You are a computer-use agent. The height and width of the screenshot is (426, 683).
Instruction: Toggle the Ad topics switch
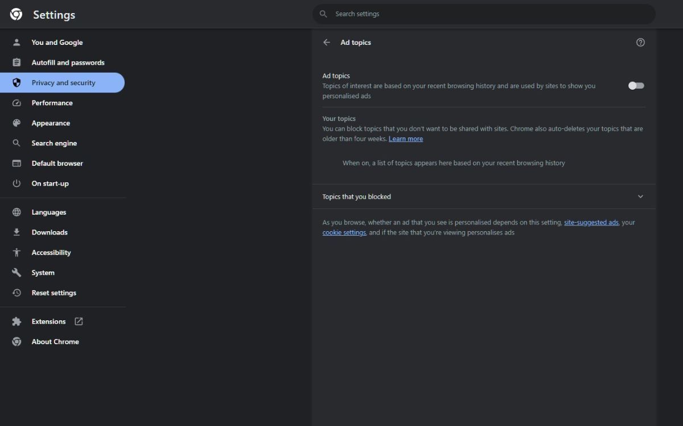635,85
